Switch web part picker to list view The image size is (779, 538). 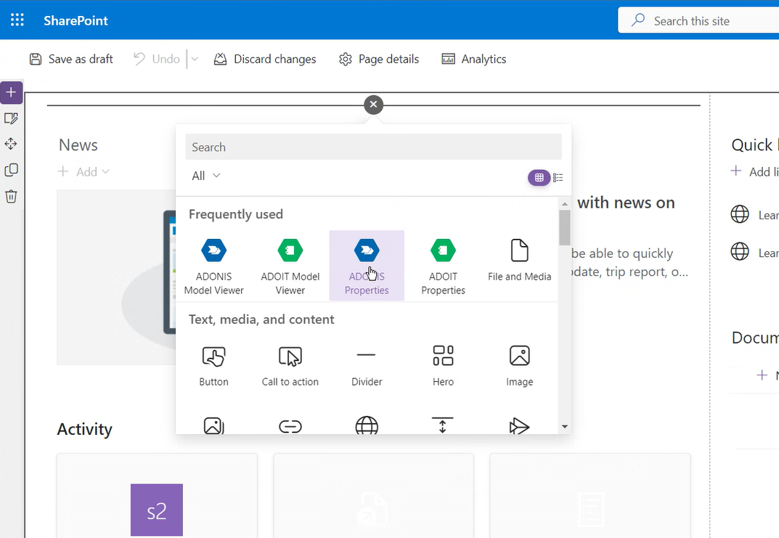[x=558, y=177]
